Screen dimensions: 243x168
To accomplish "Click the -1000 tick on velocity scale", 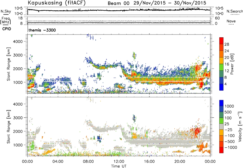I will pos(231,147).
